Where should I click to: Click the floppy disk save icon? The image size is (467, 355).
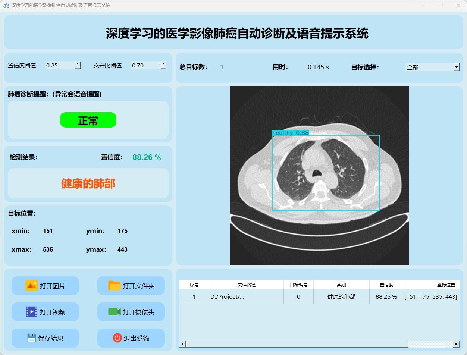pyautogui.click(x=32, y=338)
